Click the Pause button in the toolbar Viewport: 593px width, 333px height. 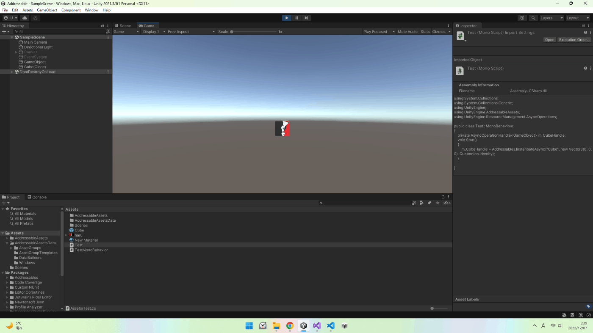[x=296, y=18]
